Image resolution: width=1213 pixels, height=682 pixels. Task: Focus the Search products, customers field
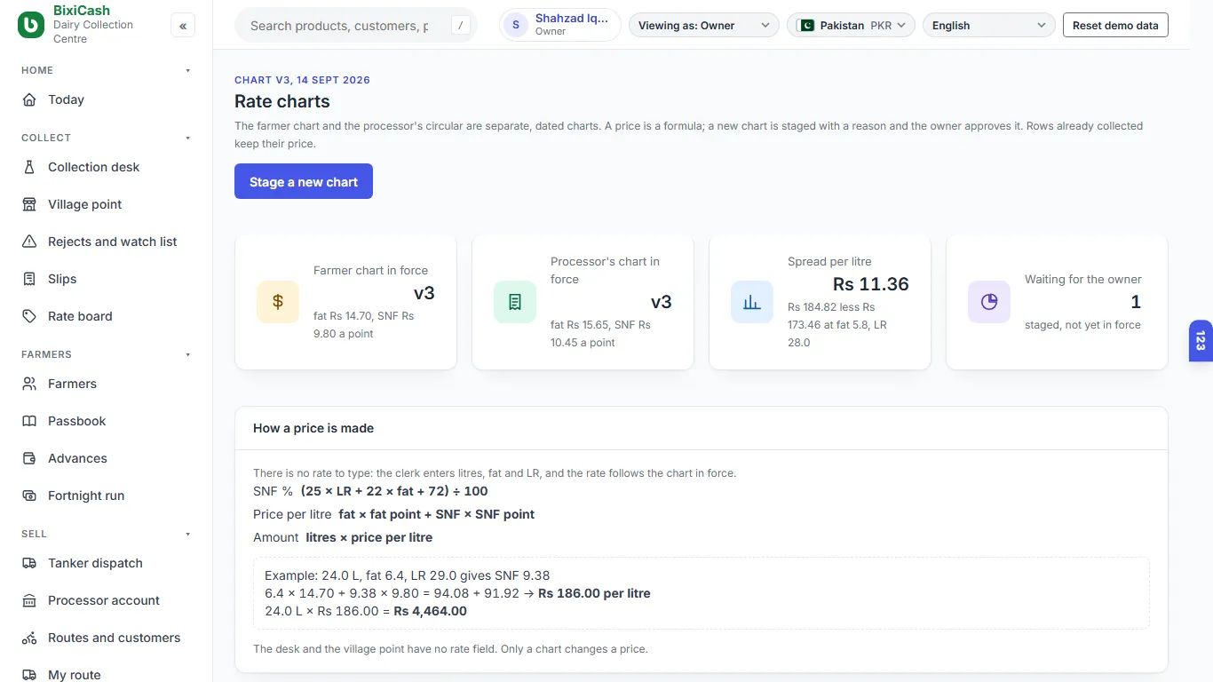pos(356,26)
